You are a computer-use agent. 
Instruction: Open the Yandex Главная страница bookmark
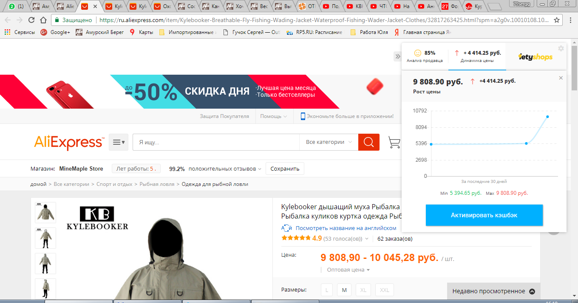point(422,32)
